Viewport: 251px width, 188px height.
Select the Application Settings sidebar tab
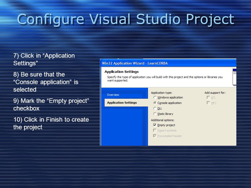(x=126, y=103)
